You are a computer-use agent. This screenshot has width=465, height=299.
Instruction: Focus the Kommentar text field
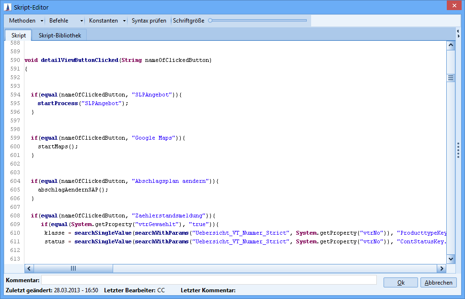click(x=209, y=280)
